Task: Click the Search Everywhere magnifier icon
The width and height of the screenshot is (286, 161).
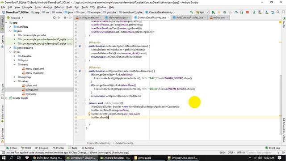Action: (x=278, y=12)
